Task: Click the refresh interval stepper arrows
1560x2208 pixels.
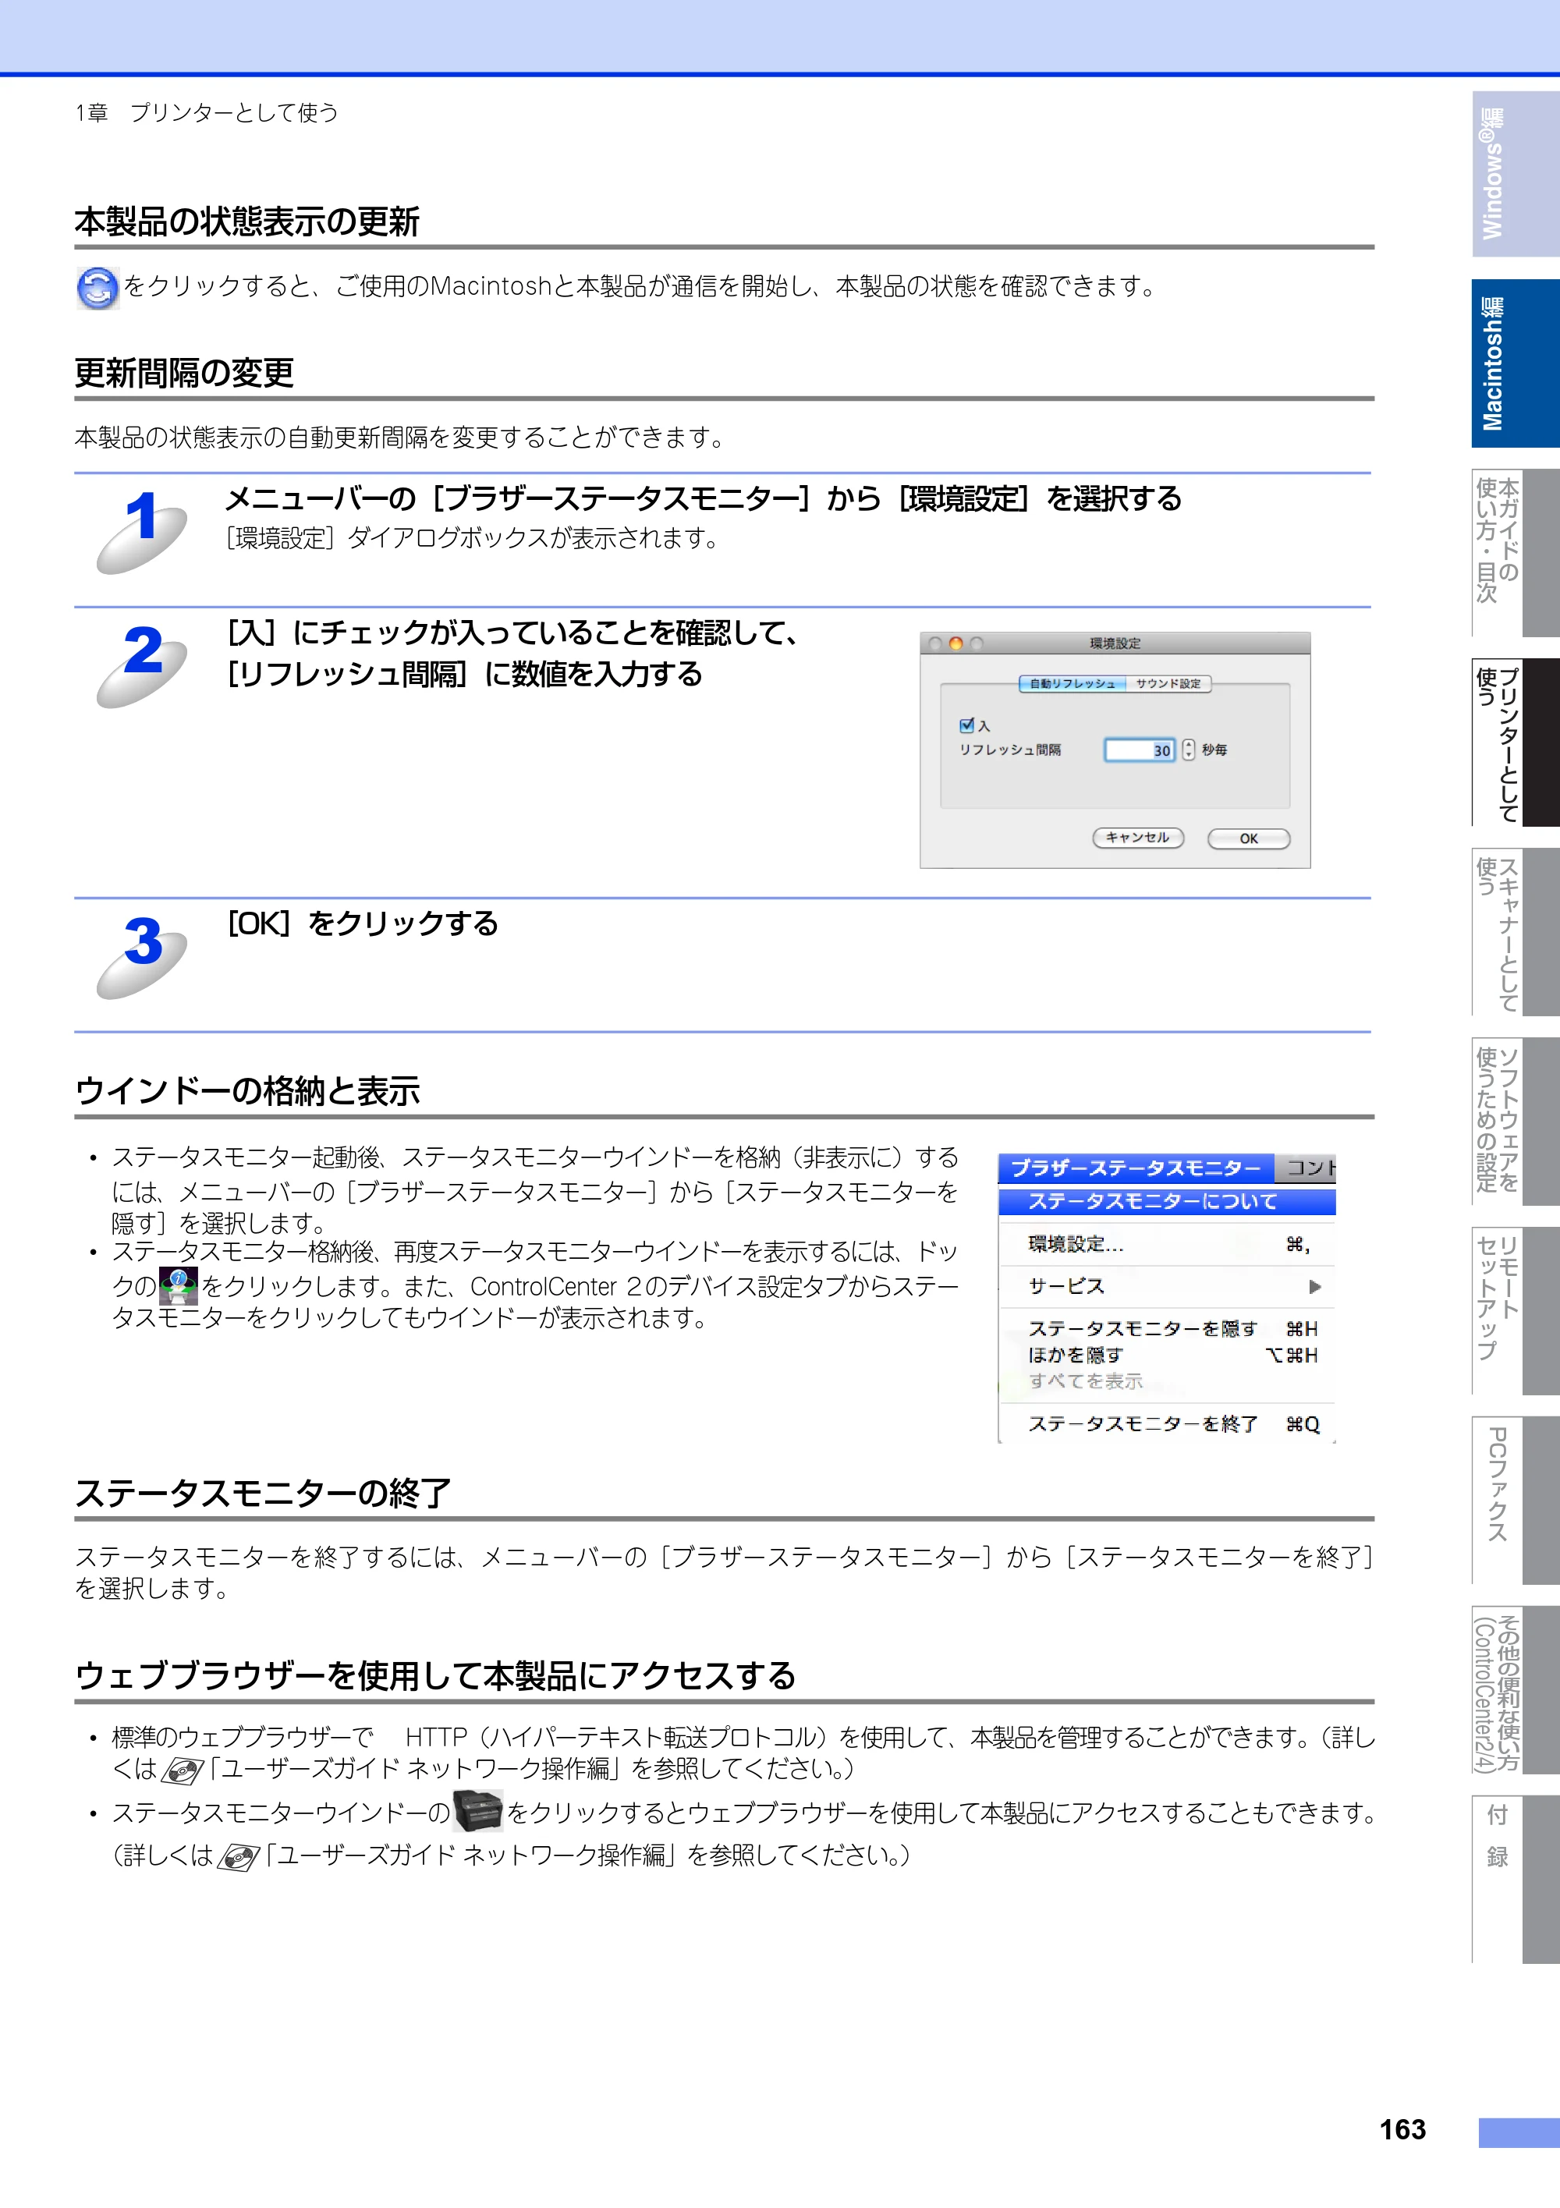Action: (1189, 750)
